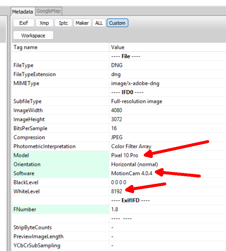The image size is (226, 251).
Task: Show Iptc metadata group
Action: pyautogui.click(x=63, y=23)
